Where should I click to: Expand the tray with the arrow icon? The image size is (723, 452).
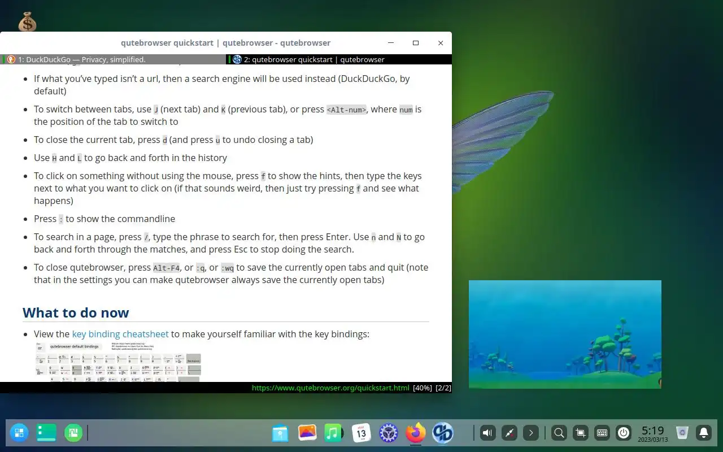[530, 433]
